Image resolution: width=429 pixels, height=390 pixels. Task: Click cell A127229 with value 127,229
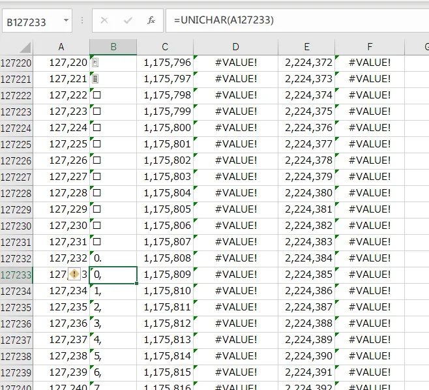tap(62, 209)
